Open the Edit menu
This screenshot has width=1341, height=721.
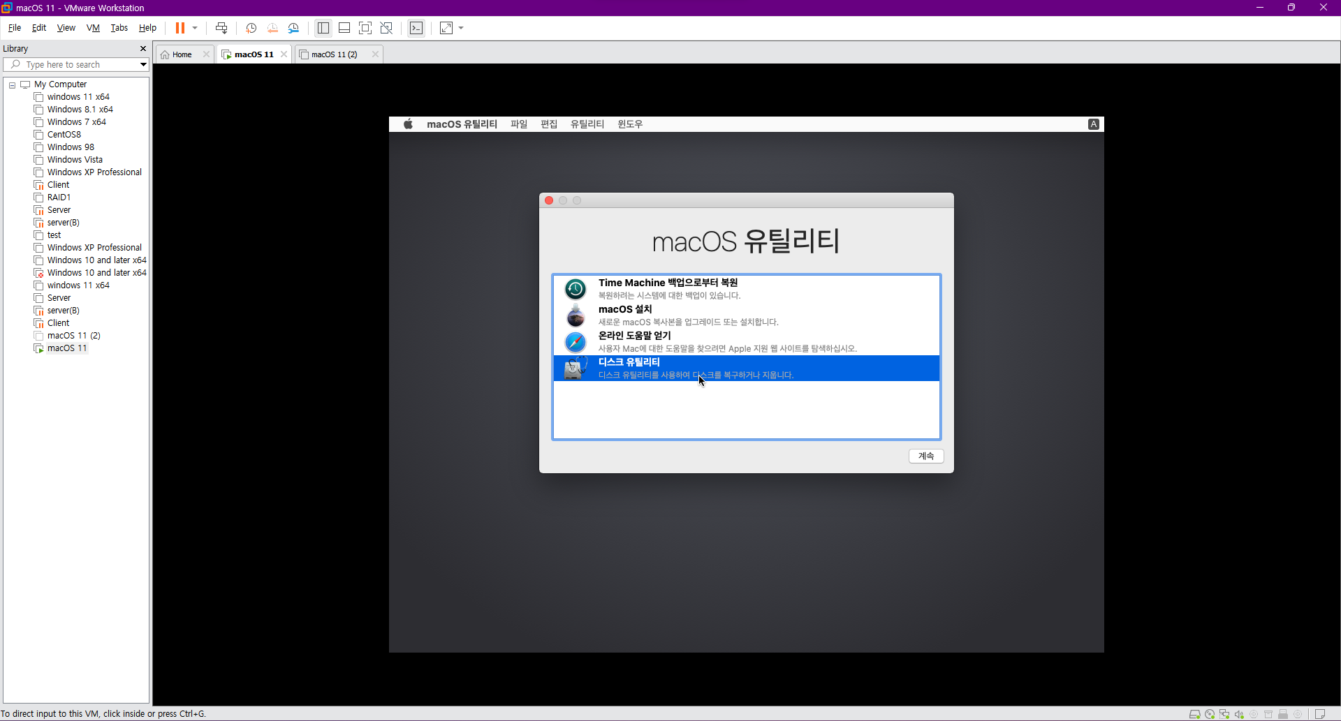(39, 28)
